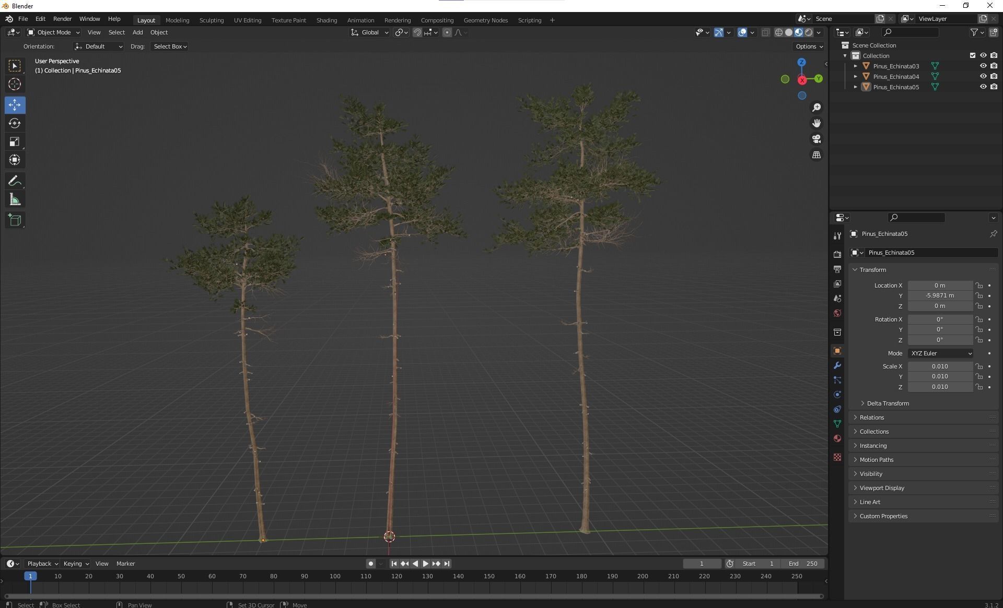The width and height of the screenshot is (1003, 608).
Task: Toggle proportional editing in header
Action: pyautogui.click(x=447, y=32)
